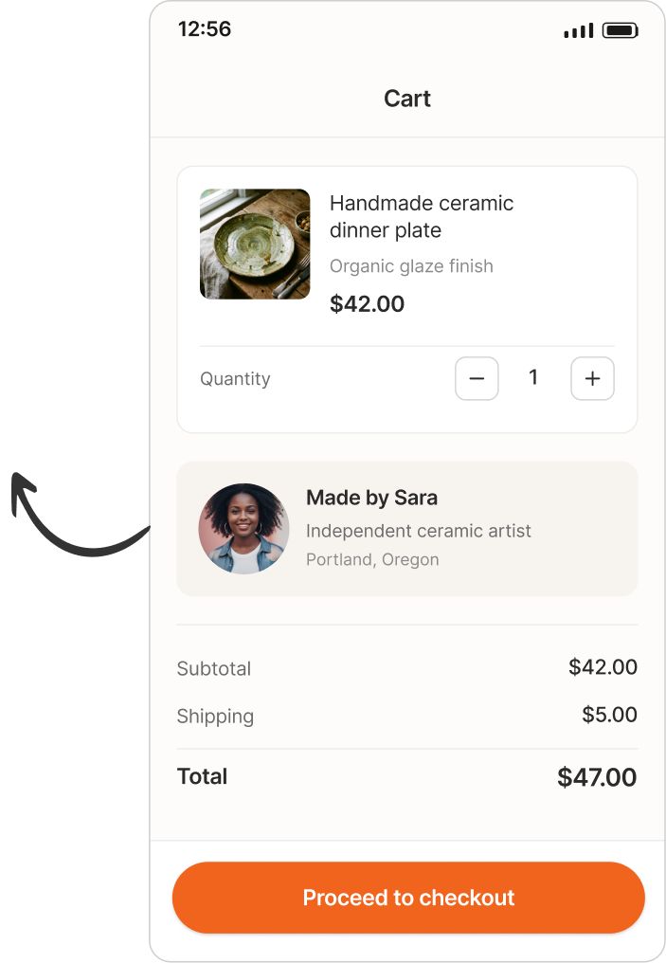Select the Independent ceramic artist text

click(x=418, y=531)
